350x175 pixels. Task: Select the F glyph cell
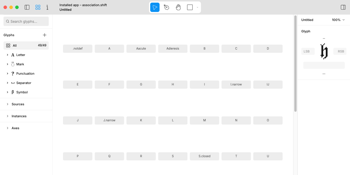pos(109,85)
